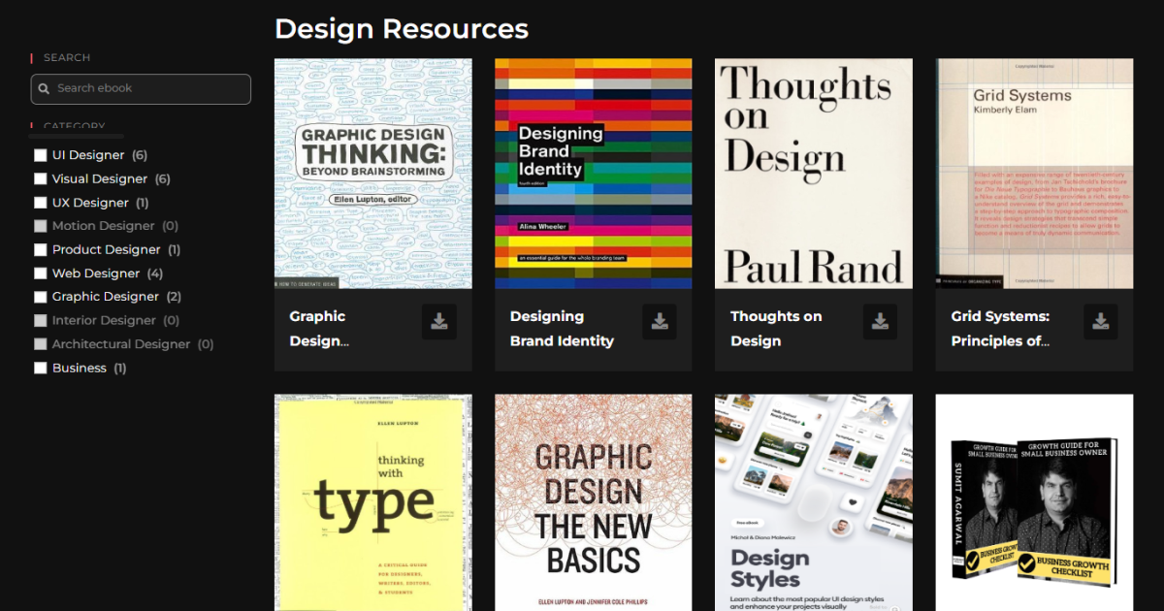Enable the Product Designer filter
The width and height of the screenshot is (1164, 611).
click(40, 249)
